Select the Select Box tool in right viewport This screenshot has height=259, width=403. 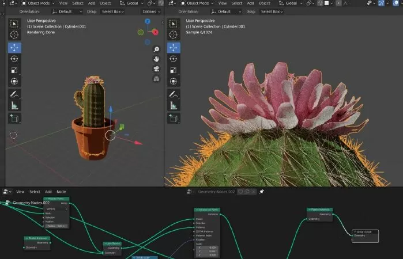[x=174, y=24]
